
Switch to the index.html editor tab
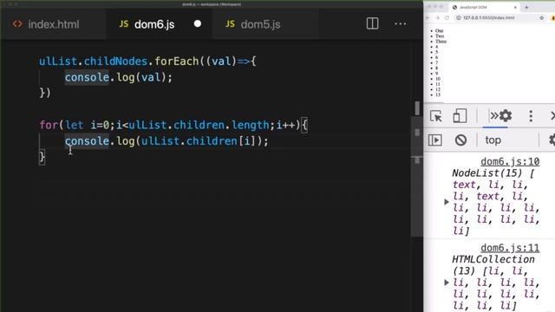pyautogui.click(x=53, y=24)
